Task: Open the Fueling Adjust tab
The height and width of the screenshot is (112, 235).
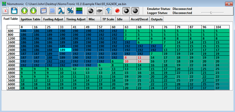Action: click(x=53, y=19)
